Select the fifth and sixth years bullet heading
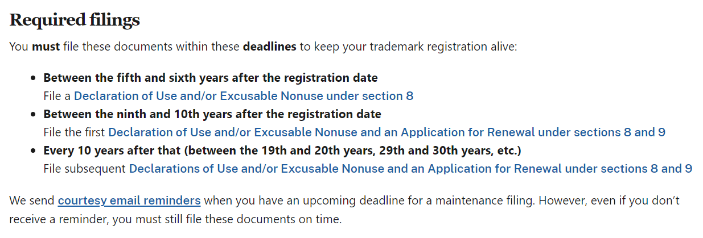 (211, 78)
